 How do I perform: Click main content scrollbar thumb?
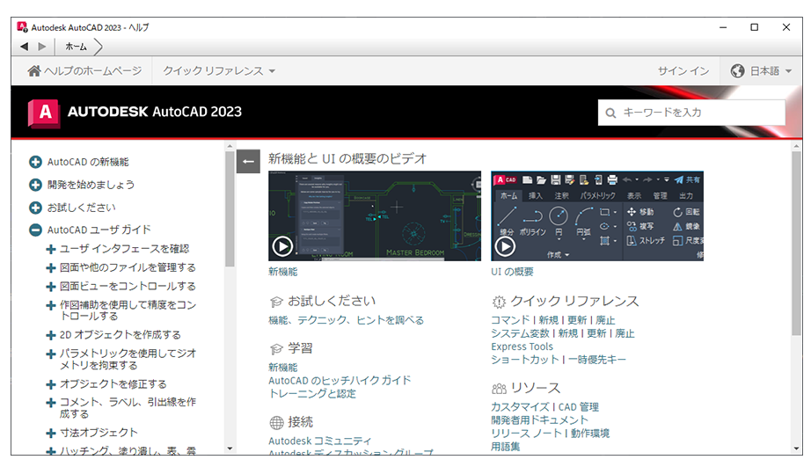pos(797,244)
